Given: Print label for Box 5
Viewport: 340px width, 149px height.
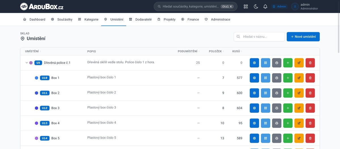Looking at the screenshot, I should pyautogui.click(x=277, y=138).
